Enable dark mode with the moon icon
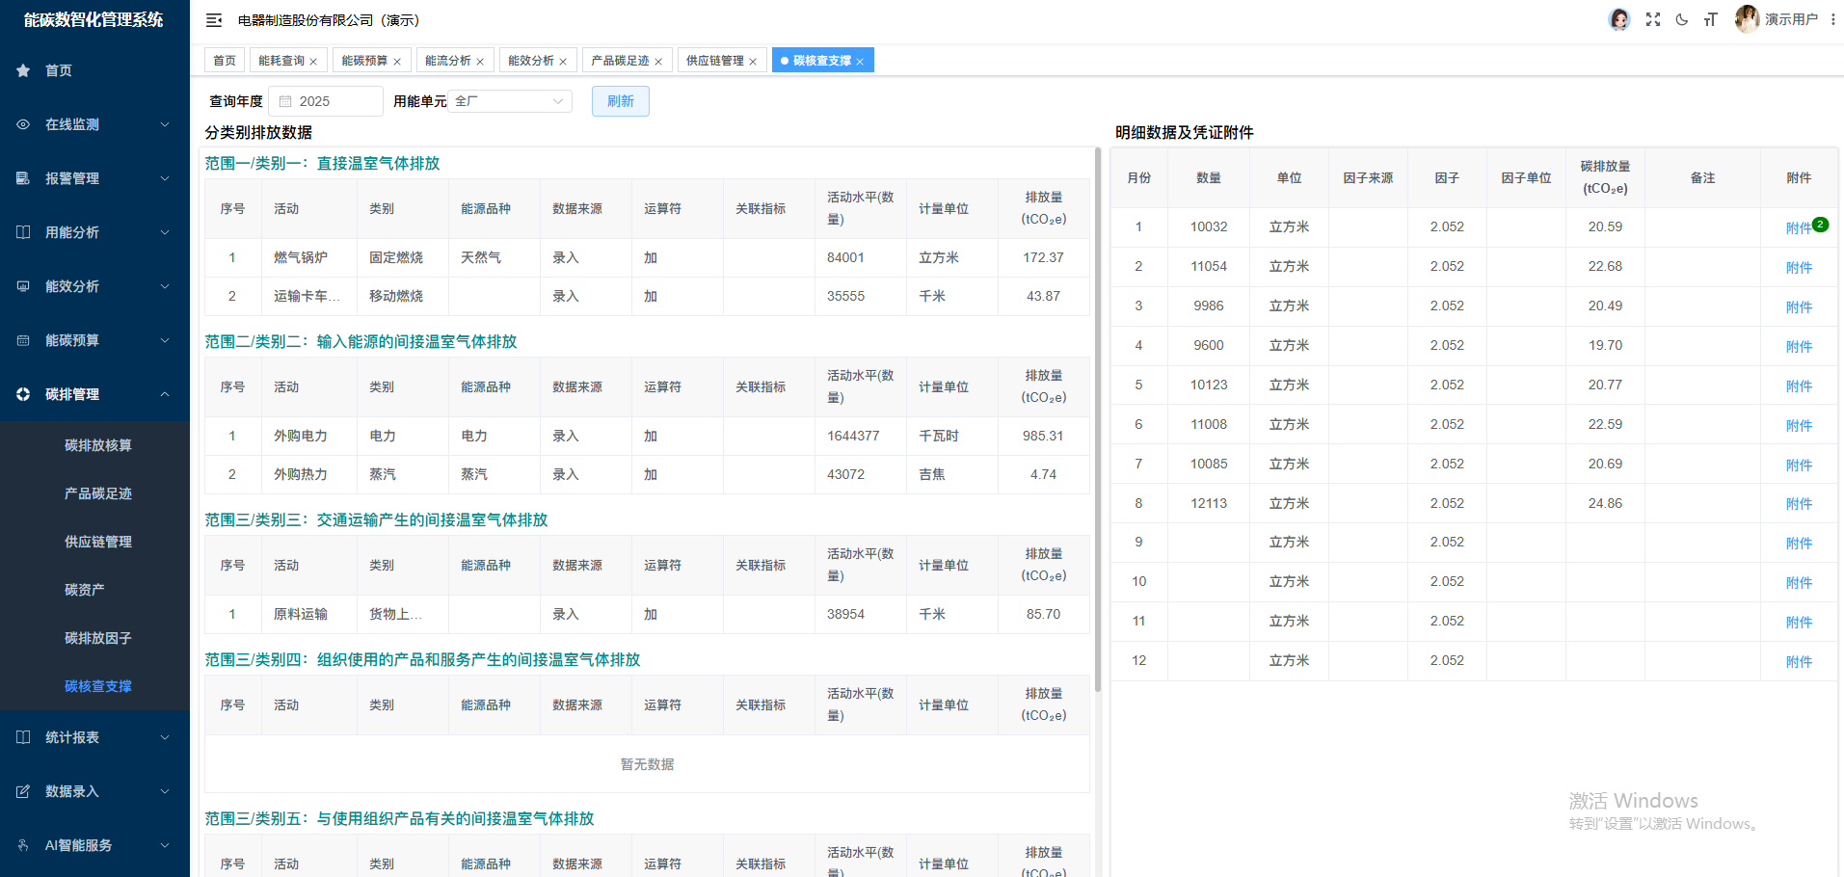Viewport: 1844px width, 877px height. pyautogui.click(x=1681, y=19)
